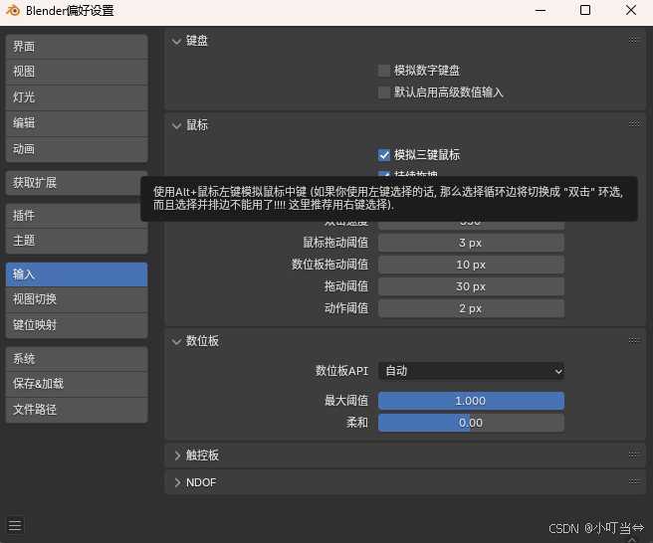Click the grip dots of 鼠标 panel

click(x=634, y=125)
